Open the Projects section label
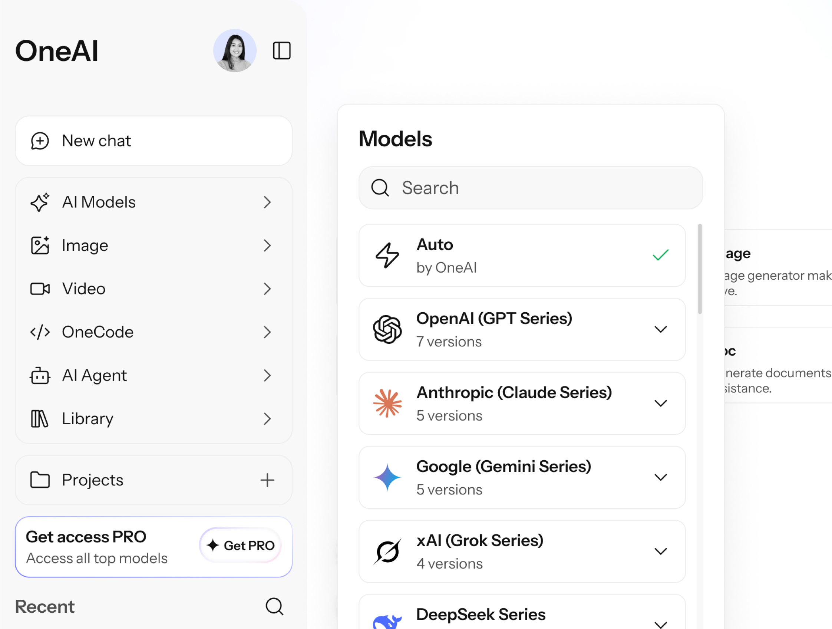832x629 pixels. [x=93, y=480]
